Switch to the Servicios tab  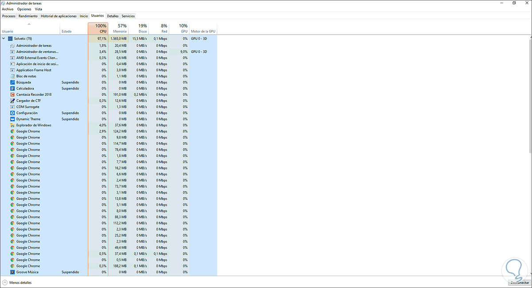(128, 16)
